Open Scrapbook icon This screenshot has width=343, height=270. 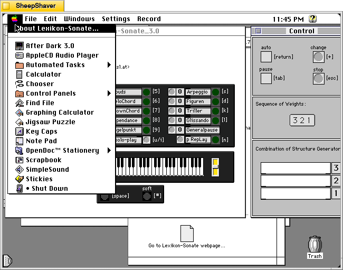tap(19, 160)
